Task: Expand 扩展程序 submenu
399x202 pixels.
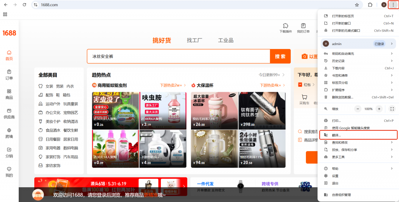Action: point(358,90)
